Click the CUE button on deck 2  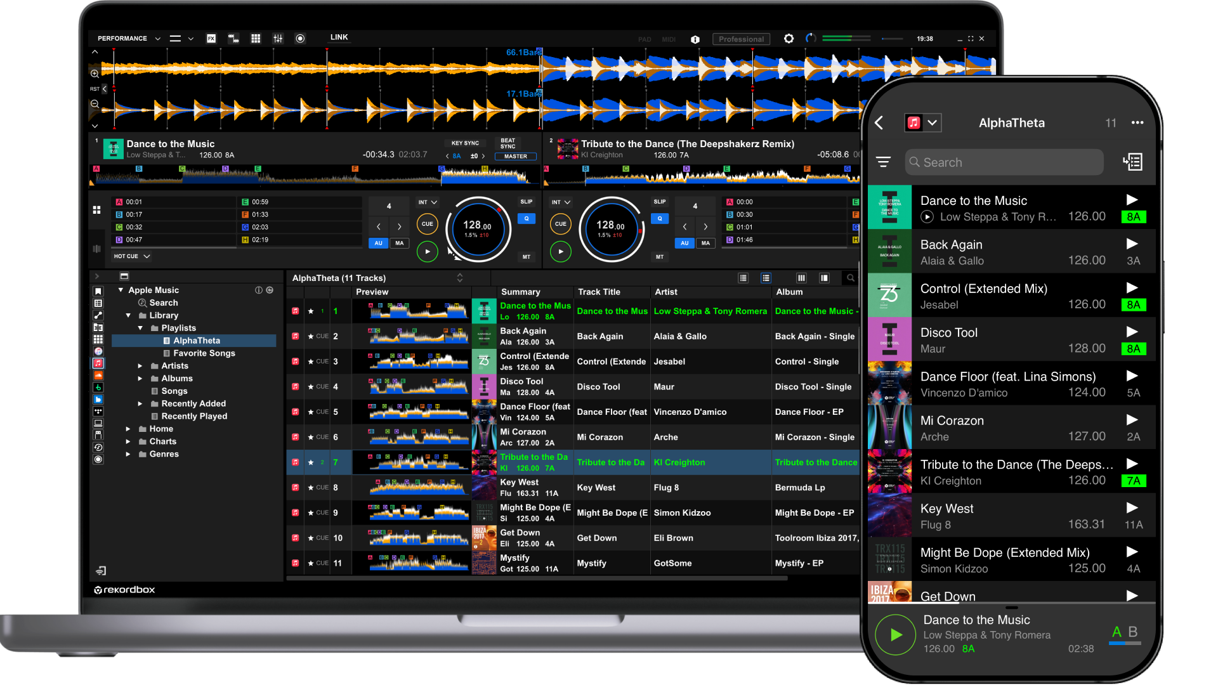(561, 224)
